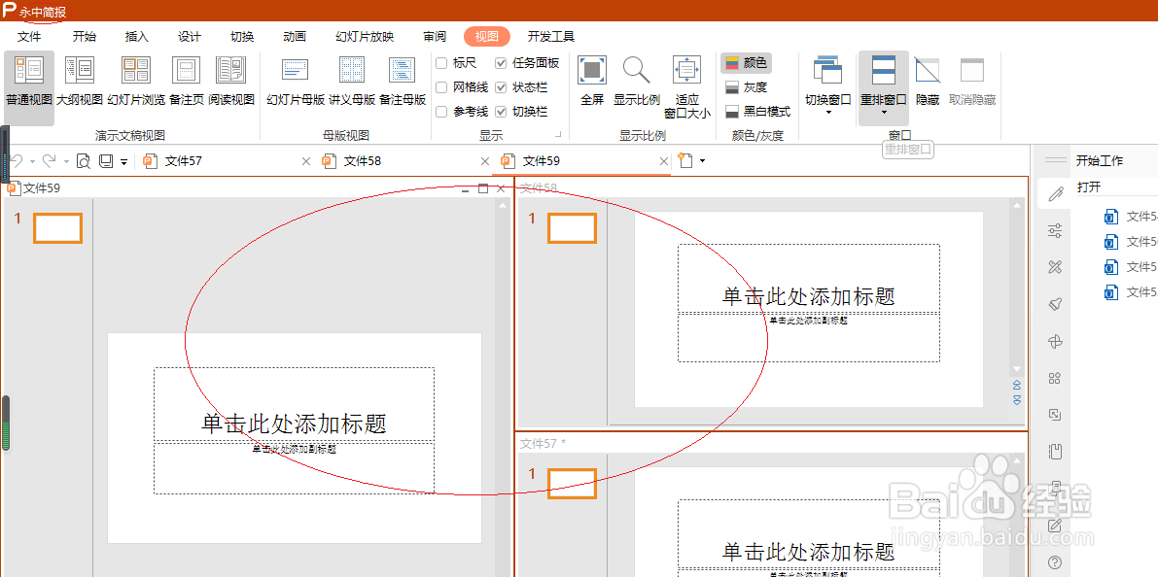
Task: Select slide 1 thumbnail in 文件58 window
Action: pos(572,228)
